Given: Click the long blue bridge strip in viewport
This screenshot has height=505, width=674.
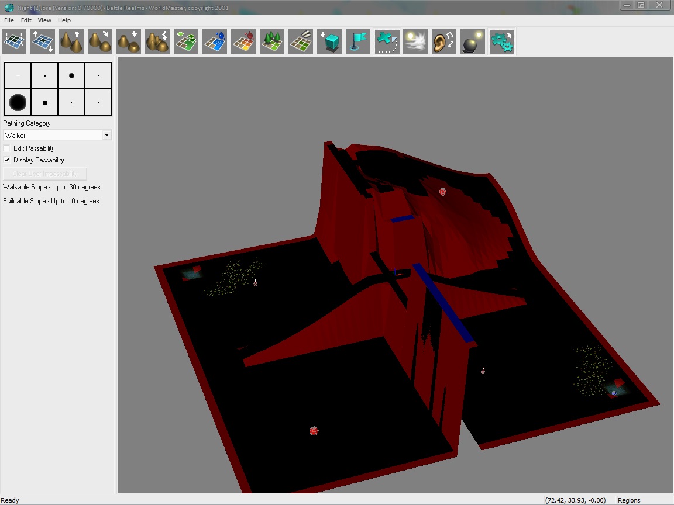Looking at the screenshot, I should (443, 303).
